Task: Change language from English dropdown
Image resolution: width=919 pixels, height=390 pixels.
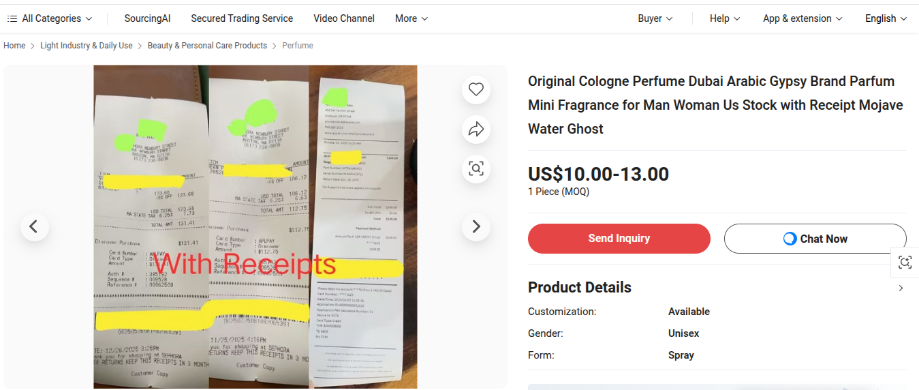Action: 886,18
